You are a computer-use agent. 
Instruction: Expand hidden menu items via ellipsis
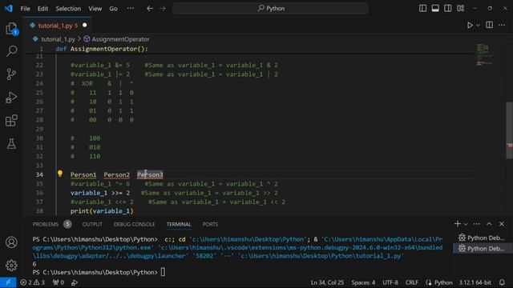130,9
